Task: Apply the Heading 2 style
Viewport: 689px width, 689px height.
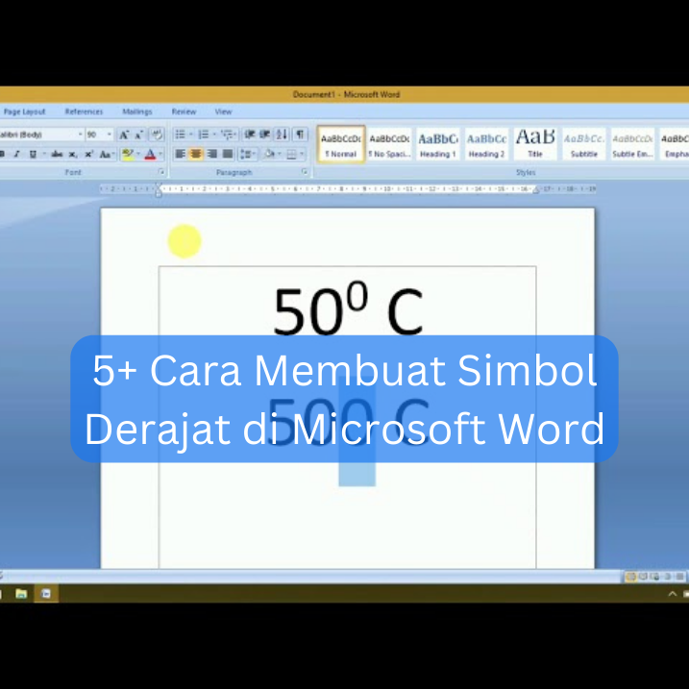Action: (x=486, y=145)
